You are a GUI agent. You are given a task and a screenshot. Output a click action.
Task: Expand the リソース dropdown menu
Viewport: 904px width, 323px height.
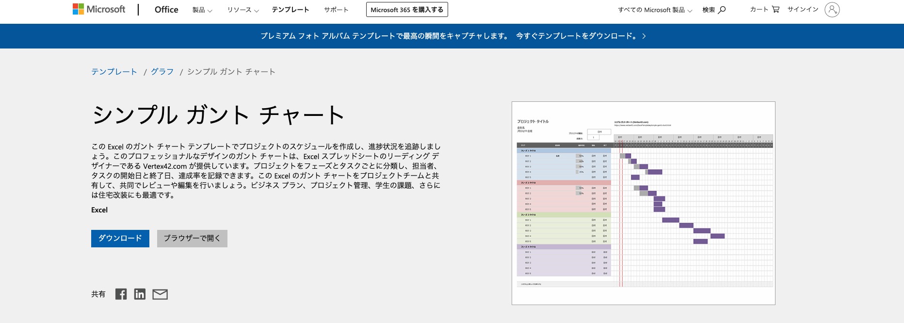pyautogui.click(x=243, y=10)
